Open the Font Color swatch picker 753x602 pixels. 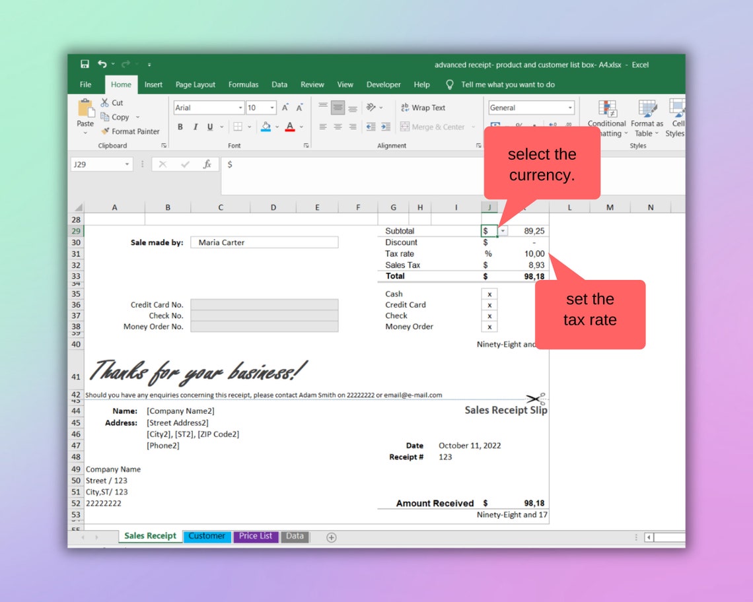click(290, 127)
